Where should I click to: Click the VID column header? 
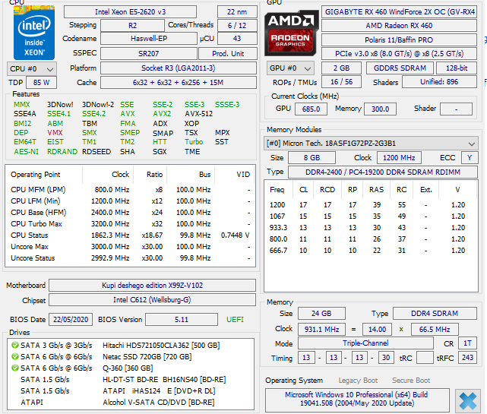[235, 175]
